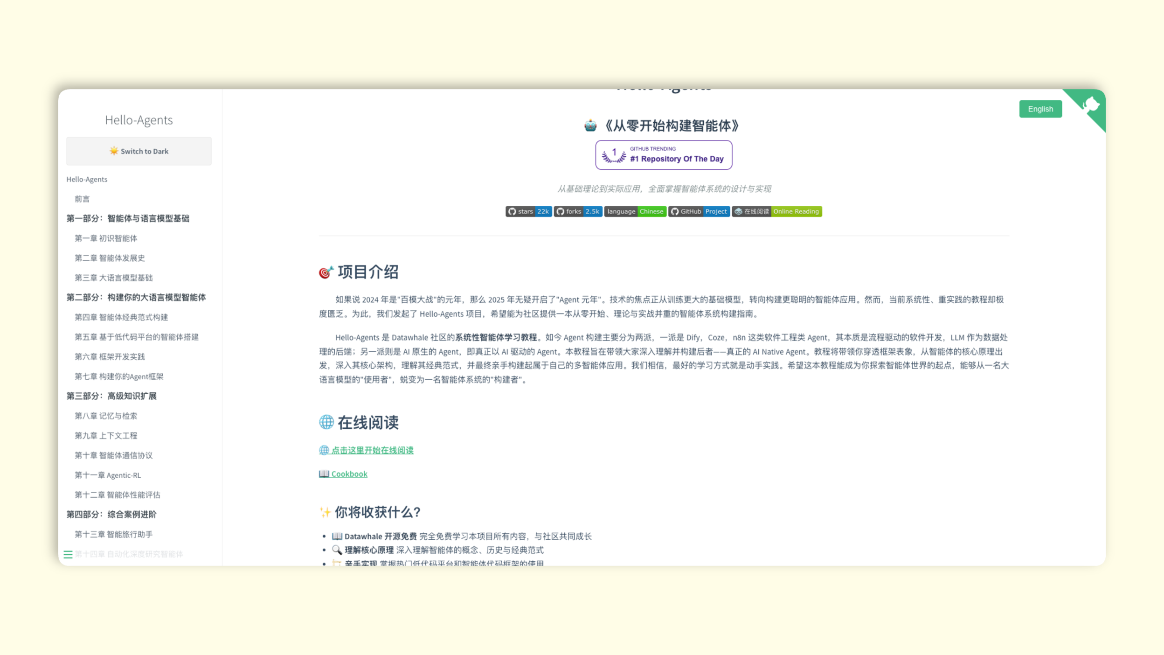This screenshot has height=655, width=1164.
Task: Click the GitHub Project badge
Action: point(699,211)
